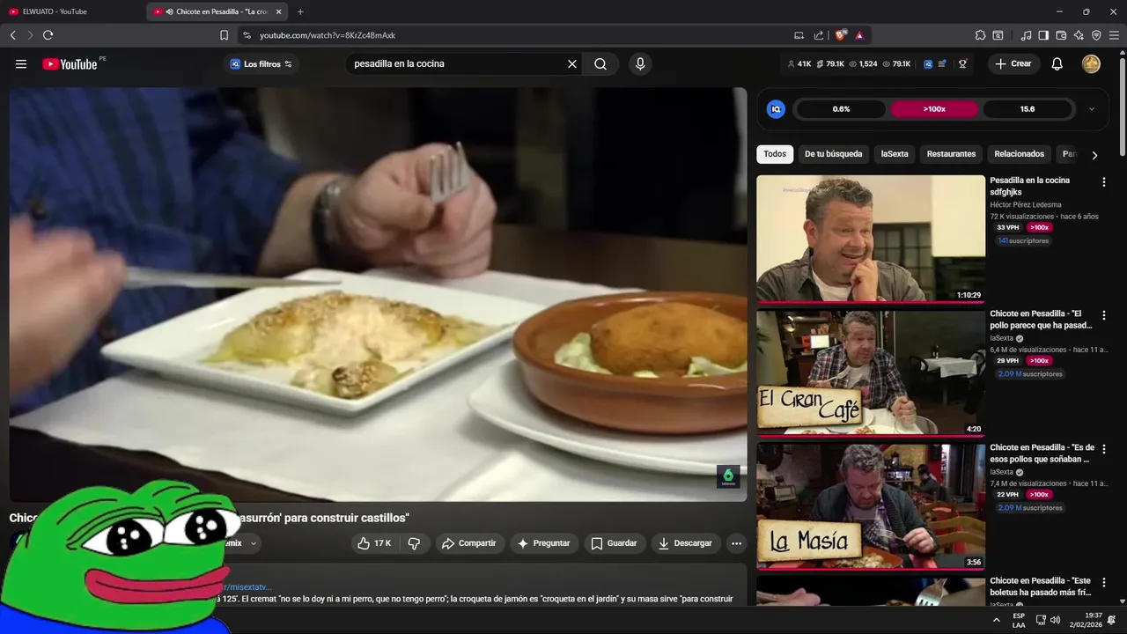Bookmark this page in the toolbar
The image size is (1127, 634).
(224, 35)
